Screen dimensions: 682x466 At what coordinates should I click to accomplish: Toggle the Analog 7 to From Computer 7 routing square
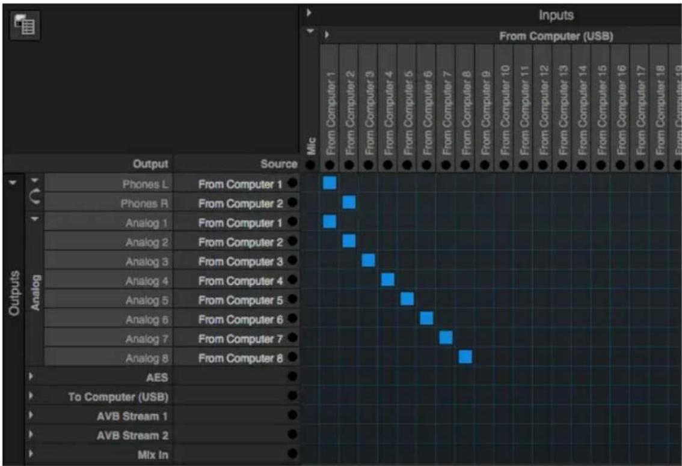(446, 337)
